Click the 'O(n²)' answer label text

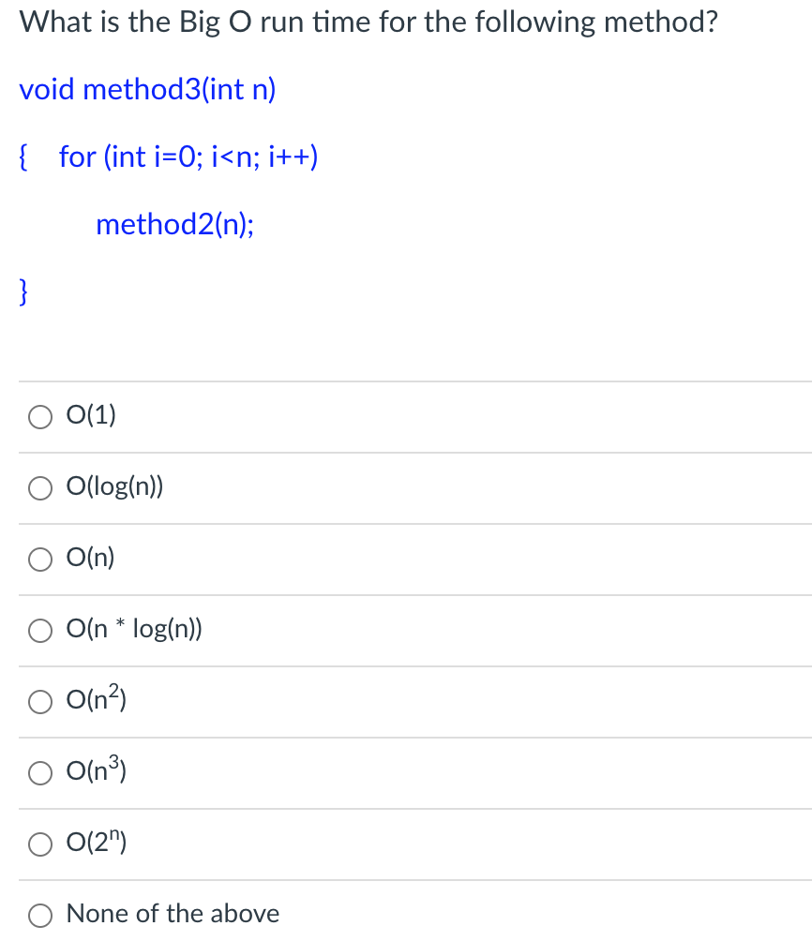(x=96, y=698)
